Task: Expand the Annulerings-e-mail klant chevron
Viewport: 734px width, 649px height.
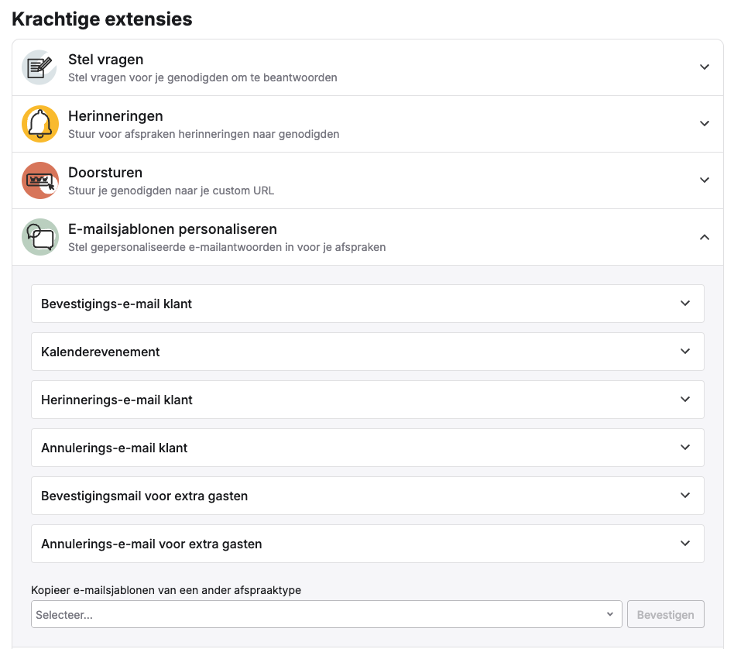Action: click(x=685, y=447)
